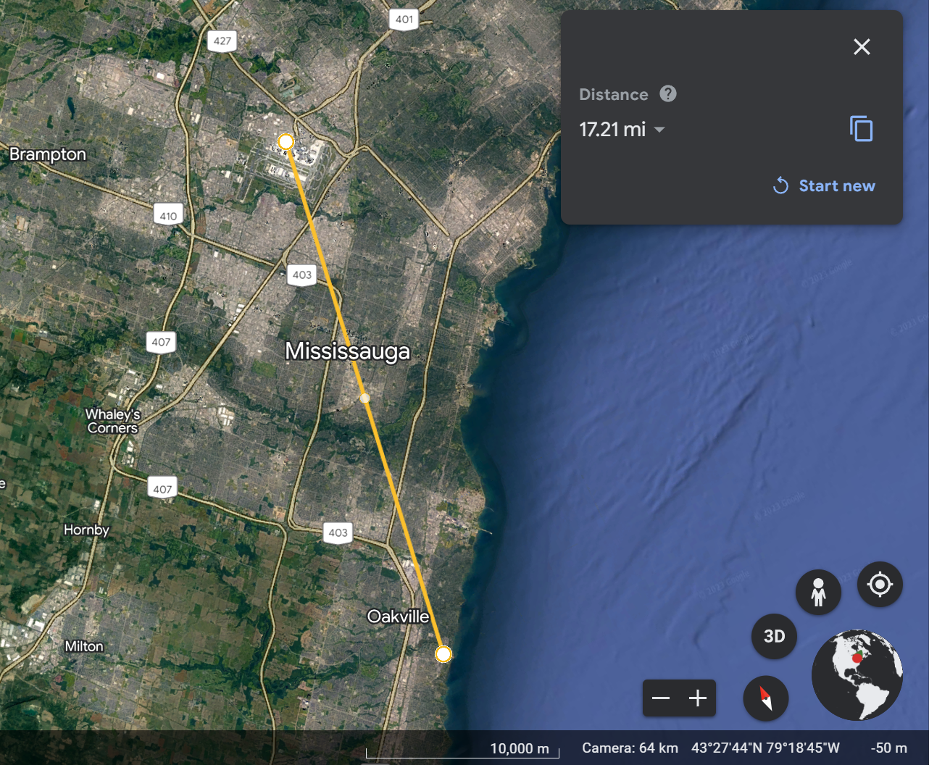Copy the measured distance to clipboard
Screen dimensions: 929x765
861,129
